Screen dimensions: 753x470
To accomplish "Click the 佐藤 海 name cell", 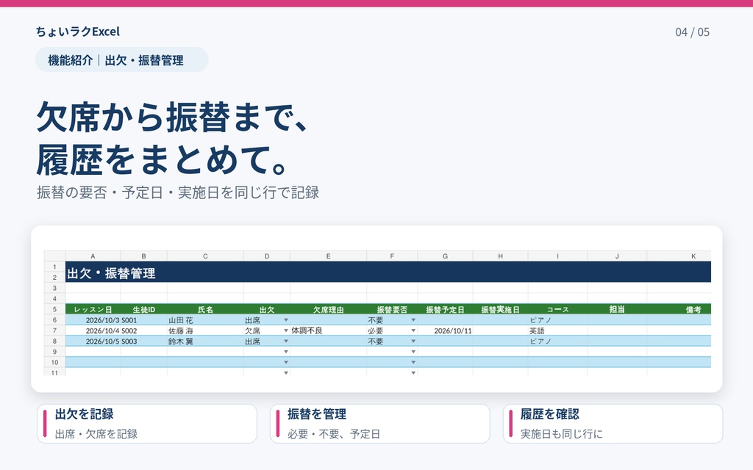I will (x=205, y=330).
